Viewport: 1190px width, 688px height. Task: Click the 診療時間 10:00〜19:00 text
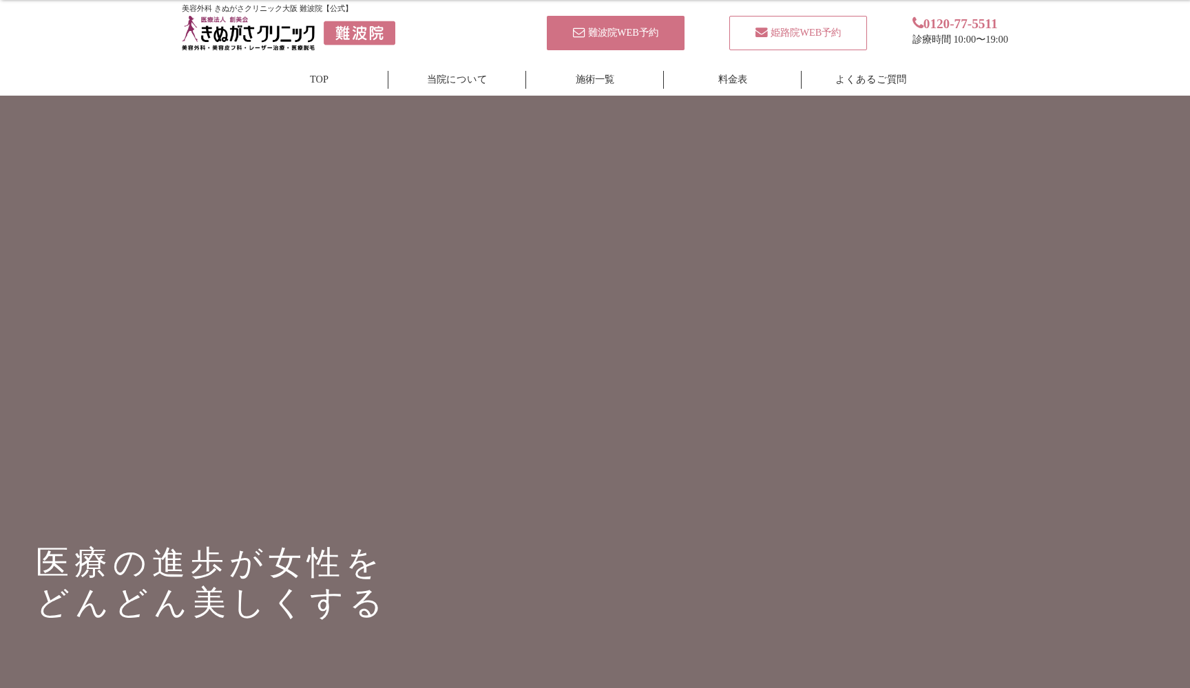(959, 39)
